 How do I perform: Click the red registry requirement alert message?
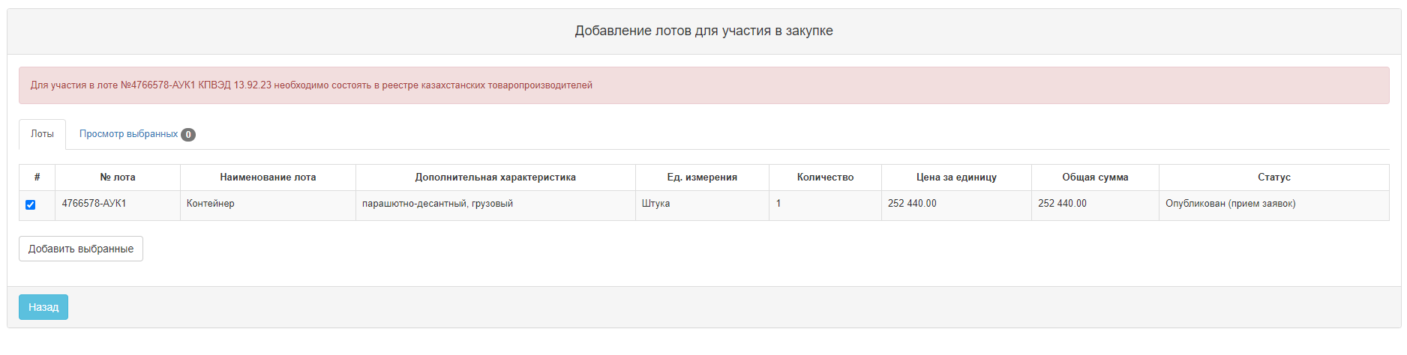point(703,85)
